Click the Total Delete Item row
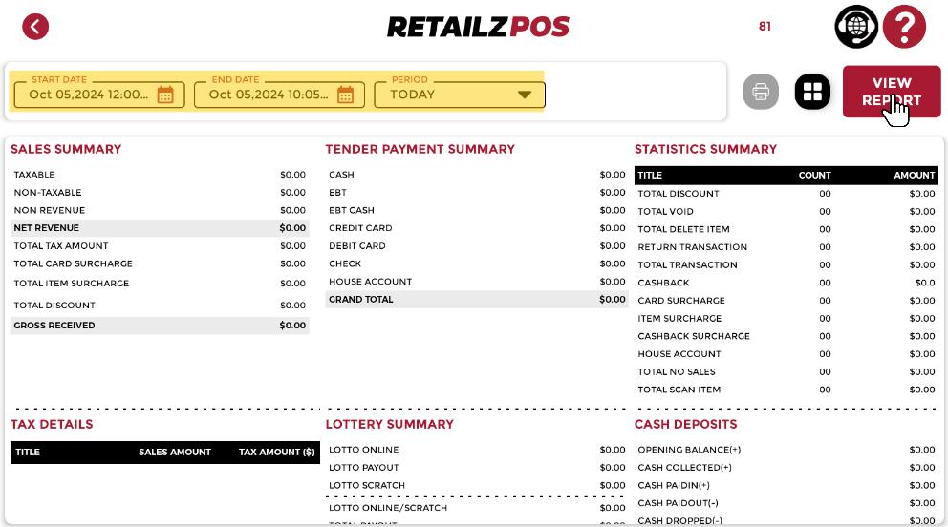 [x=786, y=229]
